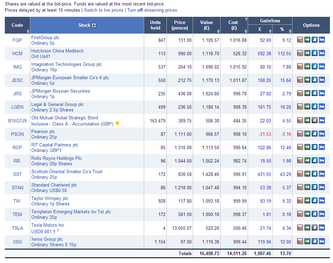Click the Units held column header
Viewport: 333px width, 263px height.
click(155, 25)
